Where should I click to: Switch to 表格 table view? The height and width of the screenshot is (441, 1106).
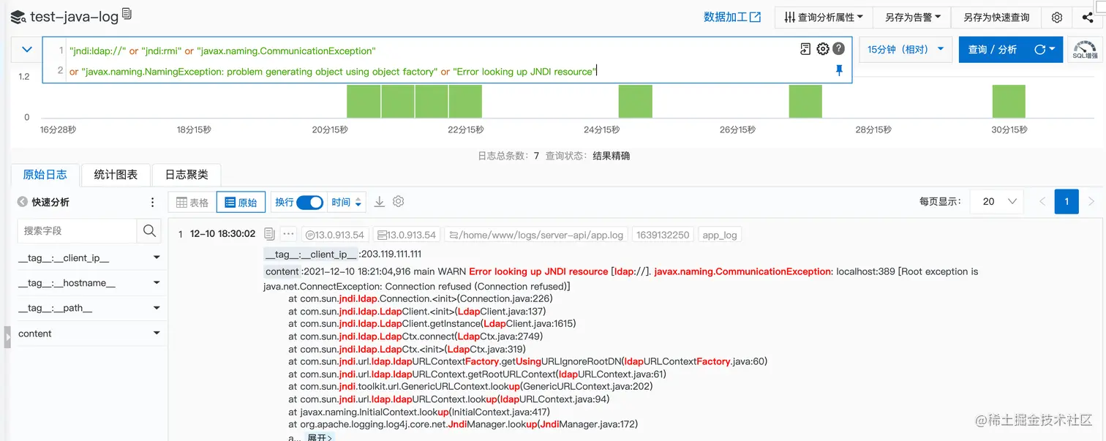click(x=192, y=203)
